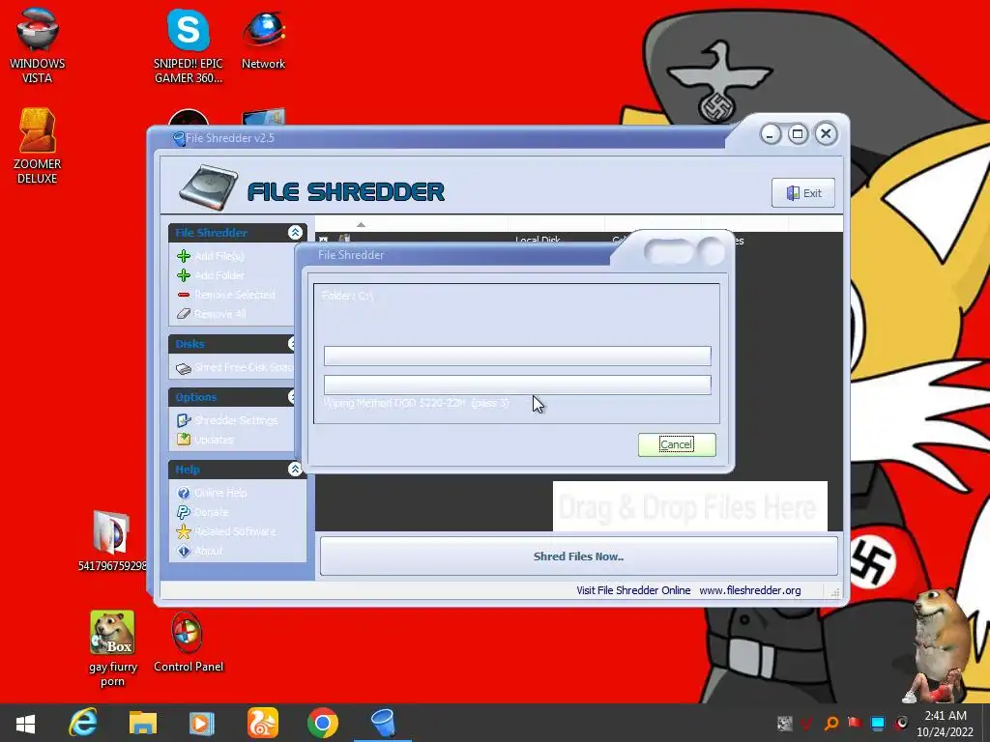Select the 541796759298 file on the desktop
The image size is (990, 742).
point(112,541)
